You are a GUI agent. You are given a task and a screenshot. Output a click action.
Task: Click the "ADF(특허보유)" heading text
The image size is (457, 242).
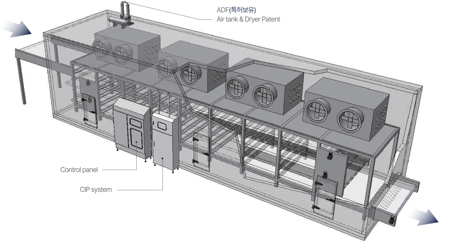pyautogui.click(x=236, y=9)
